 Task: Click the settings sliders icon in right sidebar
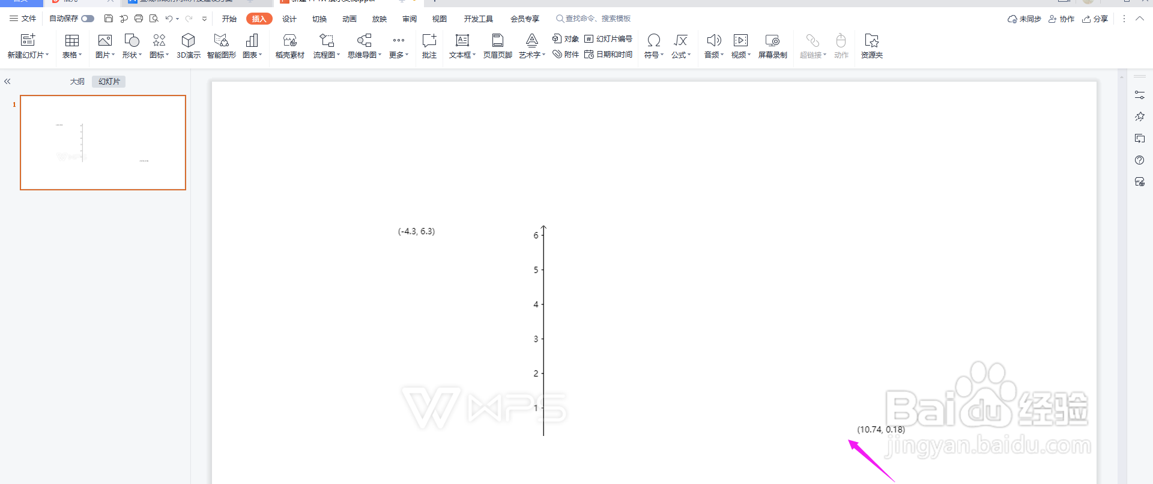[1140, 95]
